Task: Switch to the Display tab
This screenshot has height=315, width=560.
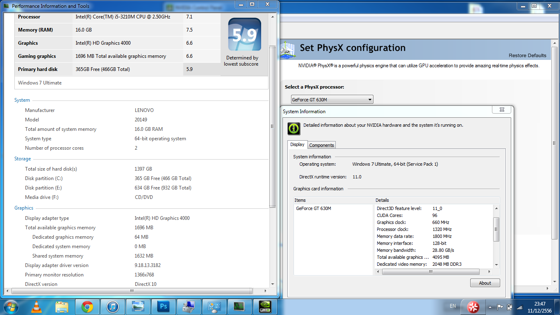Action: click(x=297, y=144)
